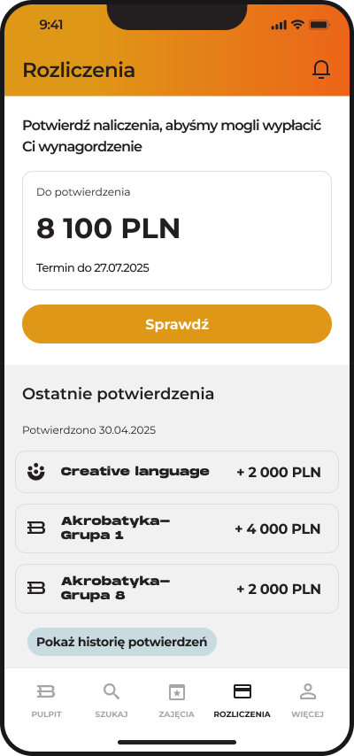Select the Rozliczenia card icon
This screenshot has height=756, width=354.
click(242, 691)
